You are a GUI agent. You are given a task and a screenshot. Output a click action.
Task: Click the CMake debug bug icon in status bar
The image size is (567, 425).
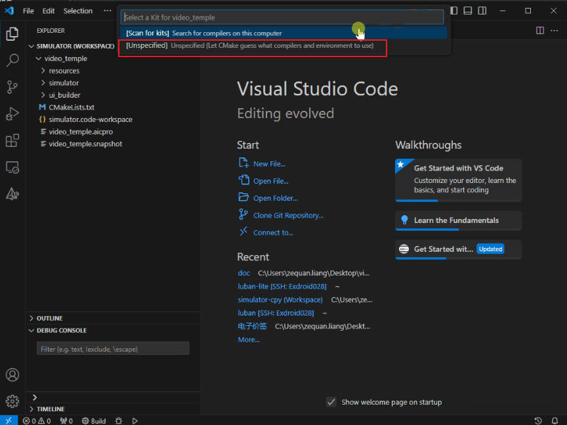(119, 420)
